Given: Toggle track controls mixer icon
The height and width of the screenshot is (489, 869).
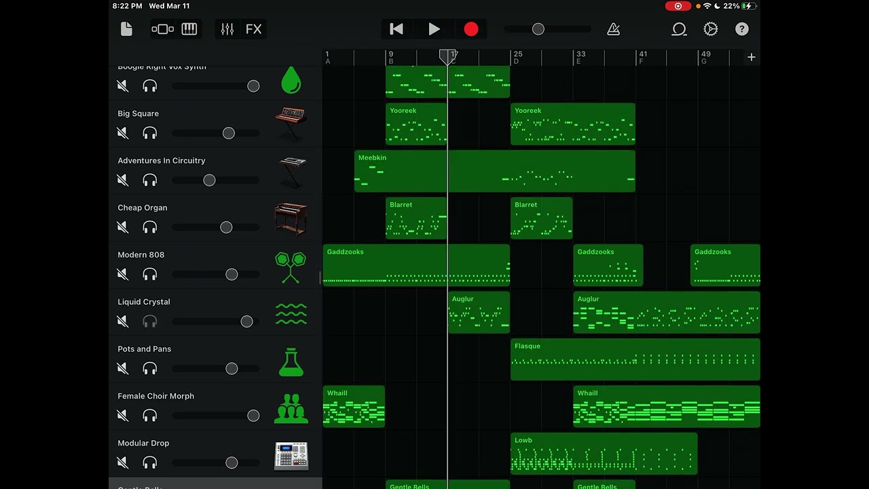Looking at the screenshot, I should point(227,29).
